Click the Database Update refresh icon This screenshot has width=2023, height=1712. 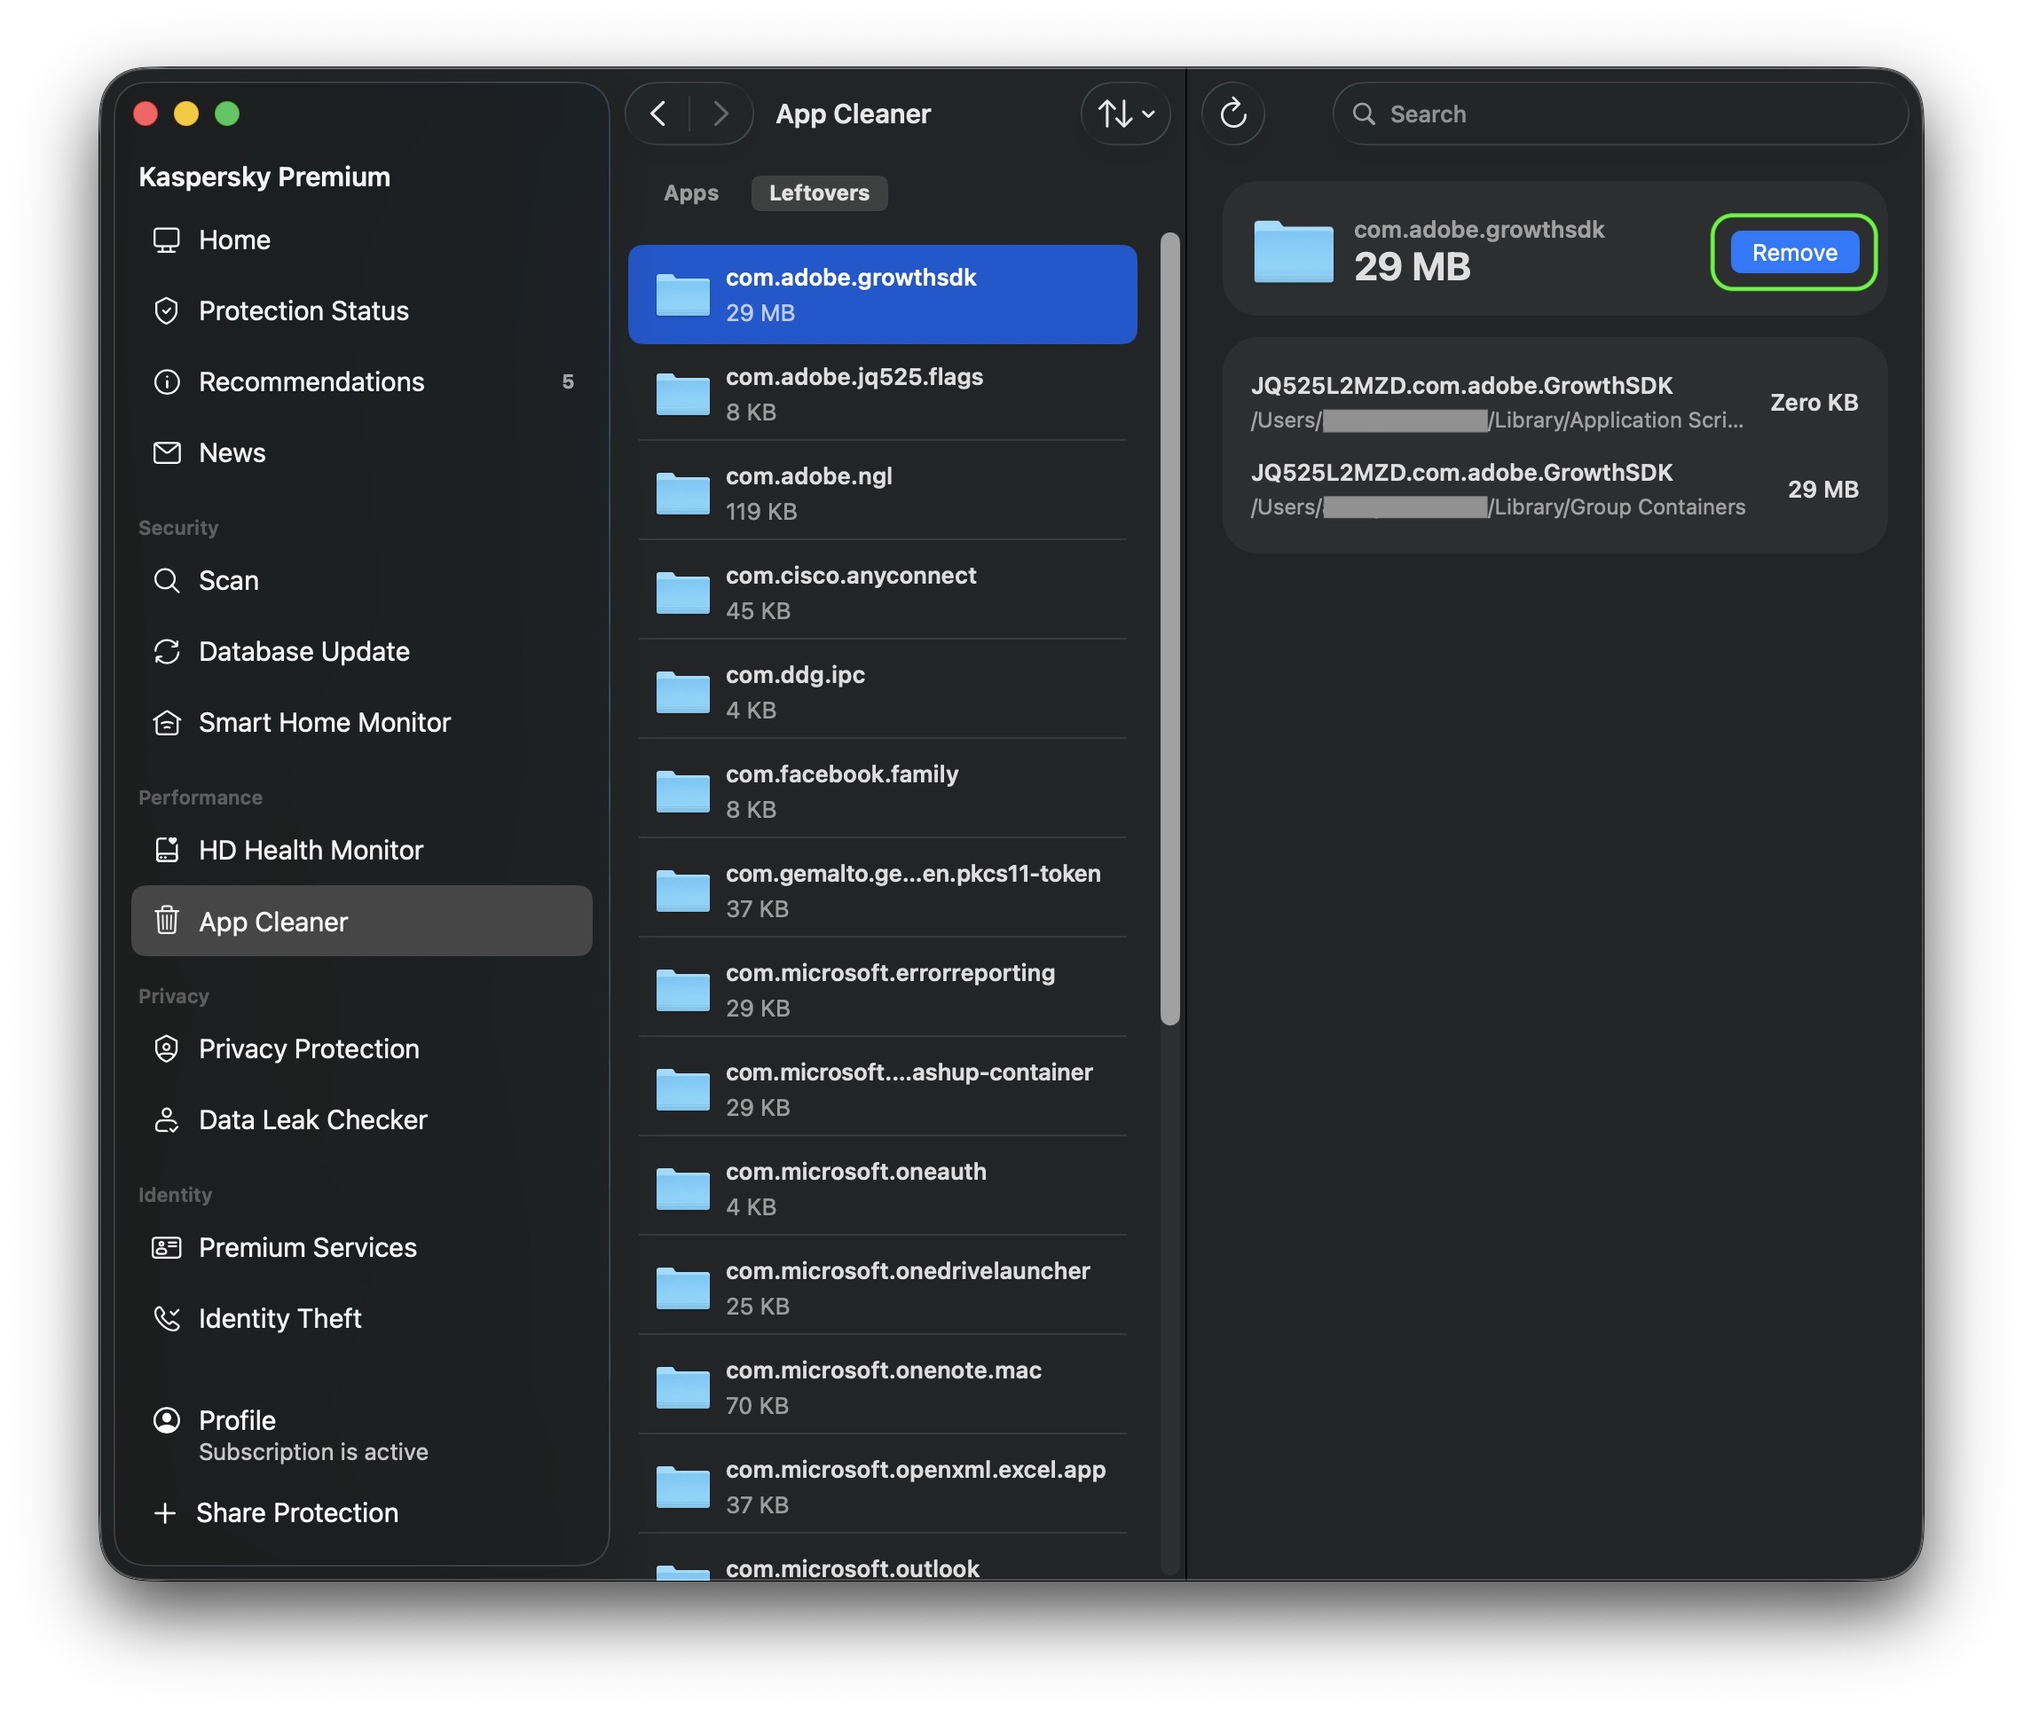(166, 651)
